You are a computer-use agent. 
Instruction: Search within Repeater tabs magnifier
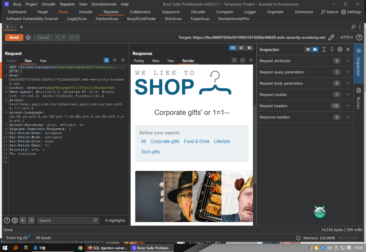353,27
